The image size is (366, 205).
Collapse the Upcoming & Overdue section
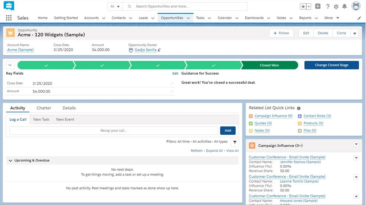pyautogui.click(x=10, y=161)
